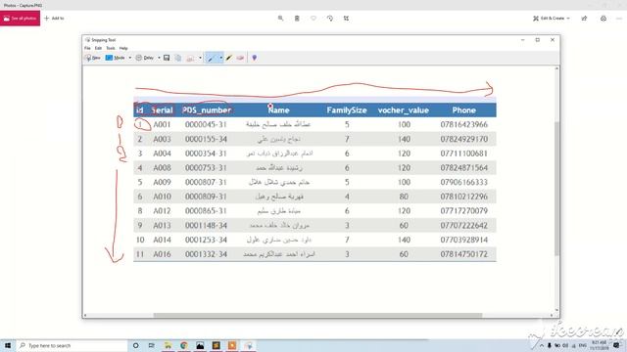
Task: Select the Eraser tool
Action: 240,58
